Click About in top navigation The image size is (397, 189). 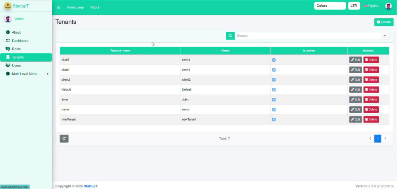click(95, 7)
